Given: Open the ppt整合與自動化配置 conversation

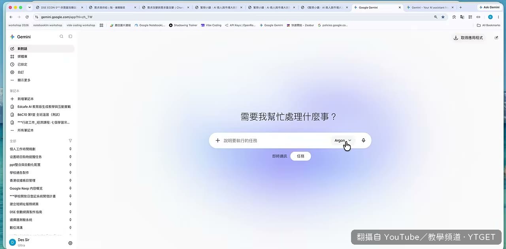Looking at the screenshot, I should [x=25, y=165].
